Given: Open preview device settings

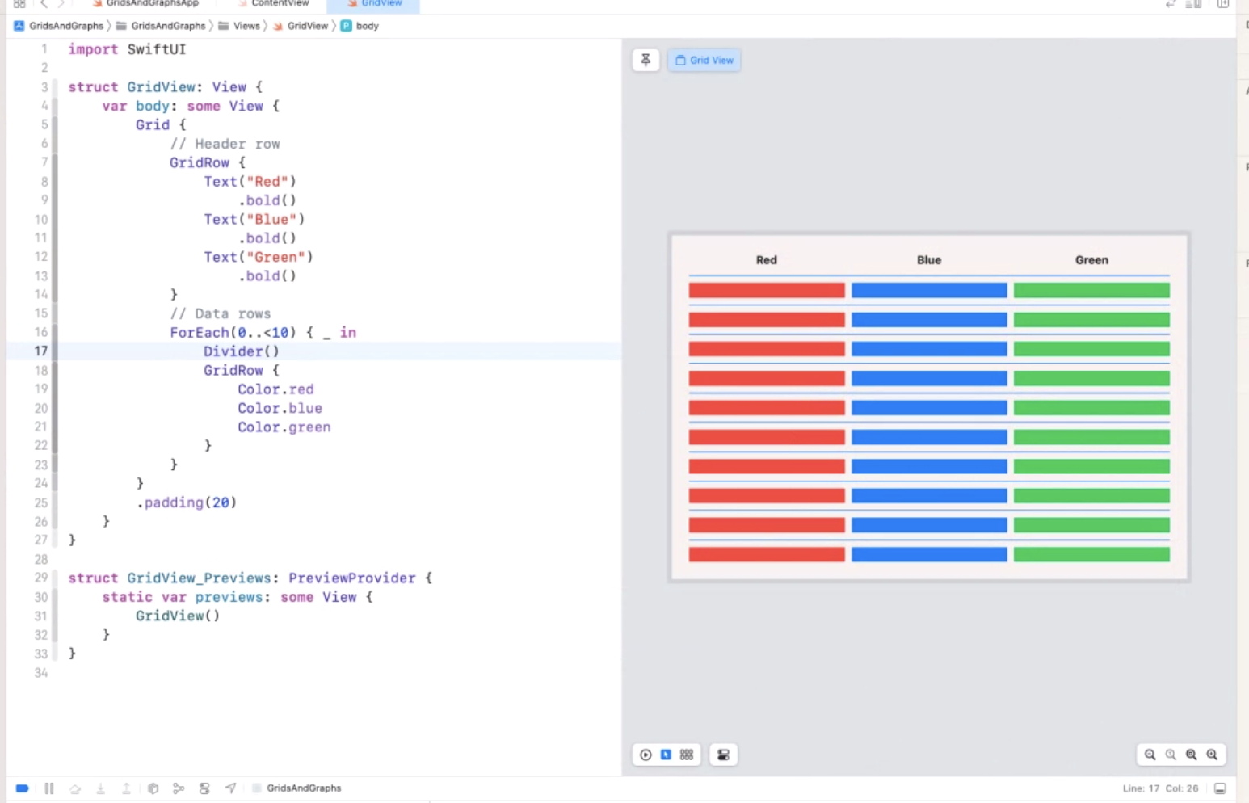Looking at the screenshot, I should (723, 755).
